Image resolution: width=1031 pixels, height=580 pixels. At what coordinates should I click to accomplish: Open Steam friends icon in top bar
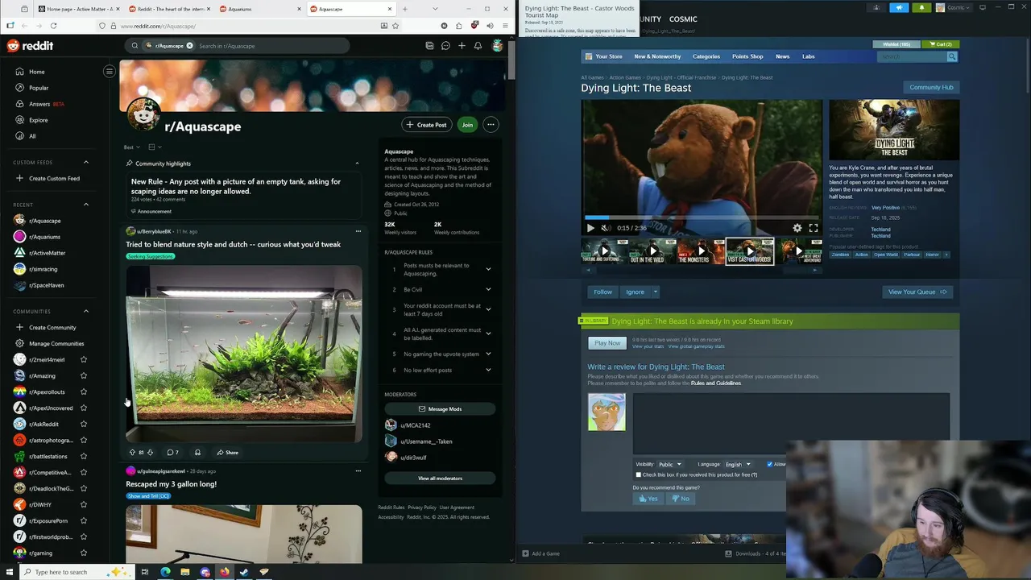coord(877,8)
